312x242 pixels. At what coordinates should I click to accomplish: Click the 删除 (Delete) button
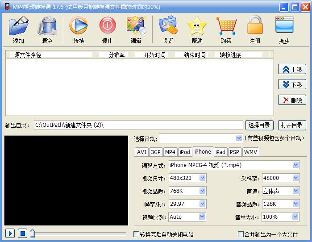tap(292, 100)
